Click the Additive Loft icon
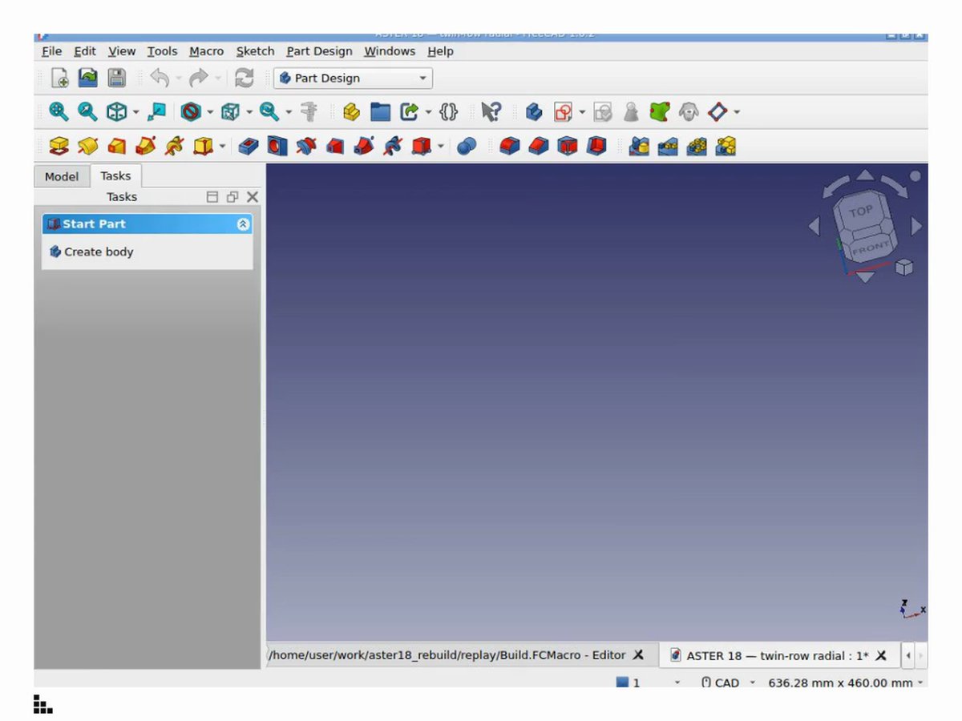This screenshot has width=962, height=721. coord(117,147)
